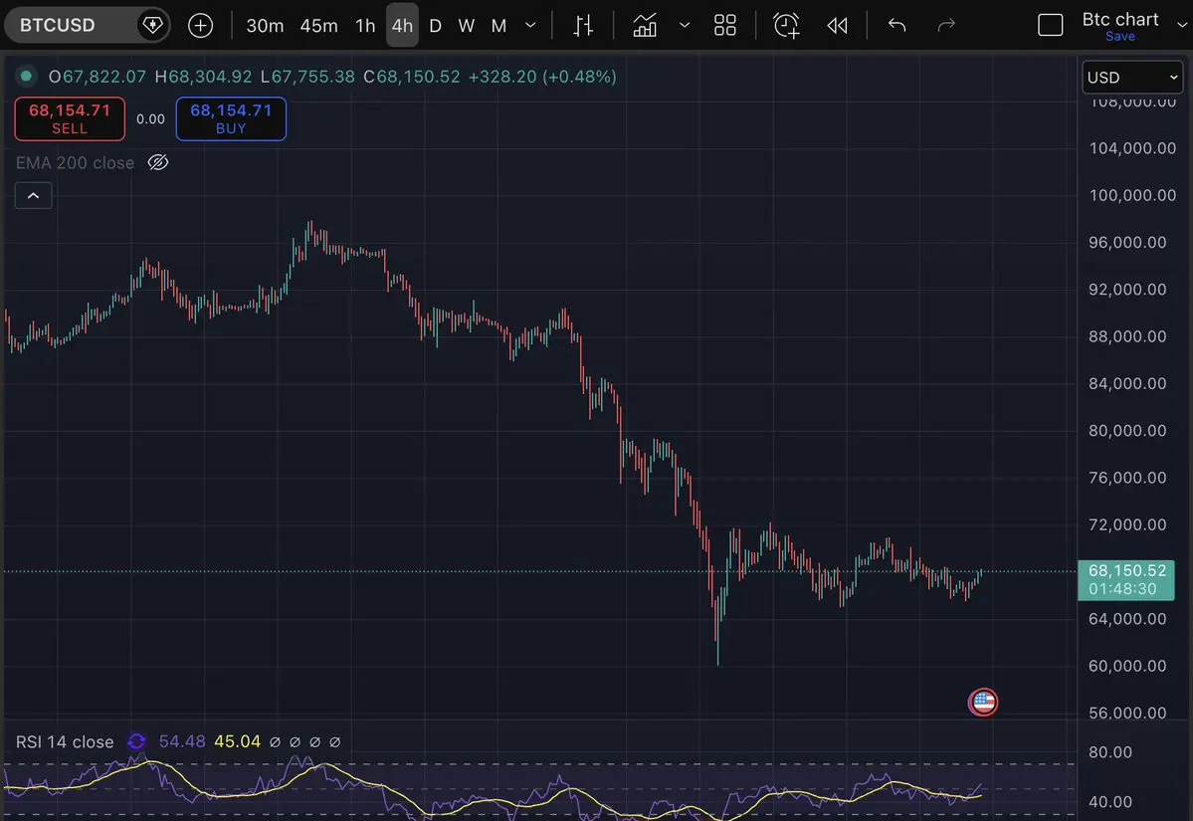The image size is (1193, 821).
Task: Click the close value C68,150.52 in legend
Action: 412,77
